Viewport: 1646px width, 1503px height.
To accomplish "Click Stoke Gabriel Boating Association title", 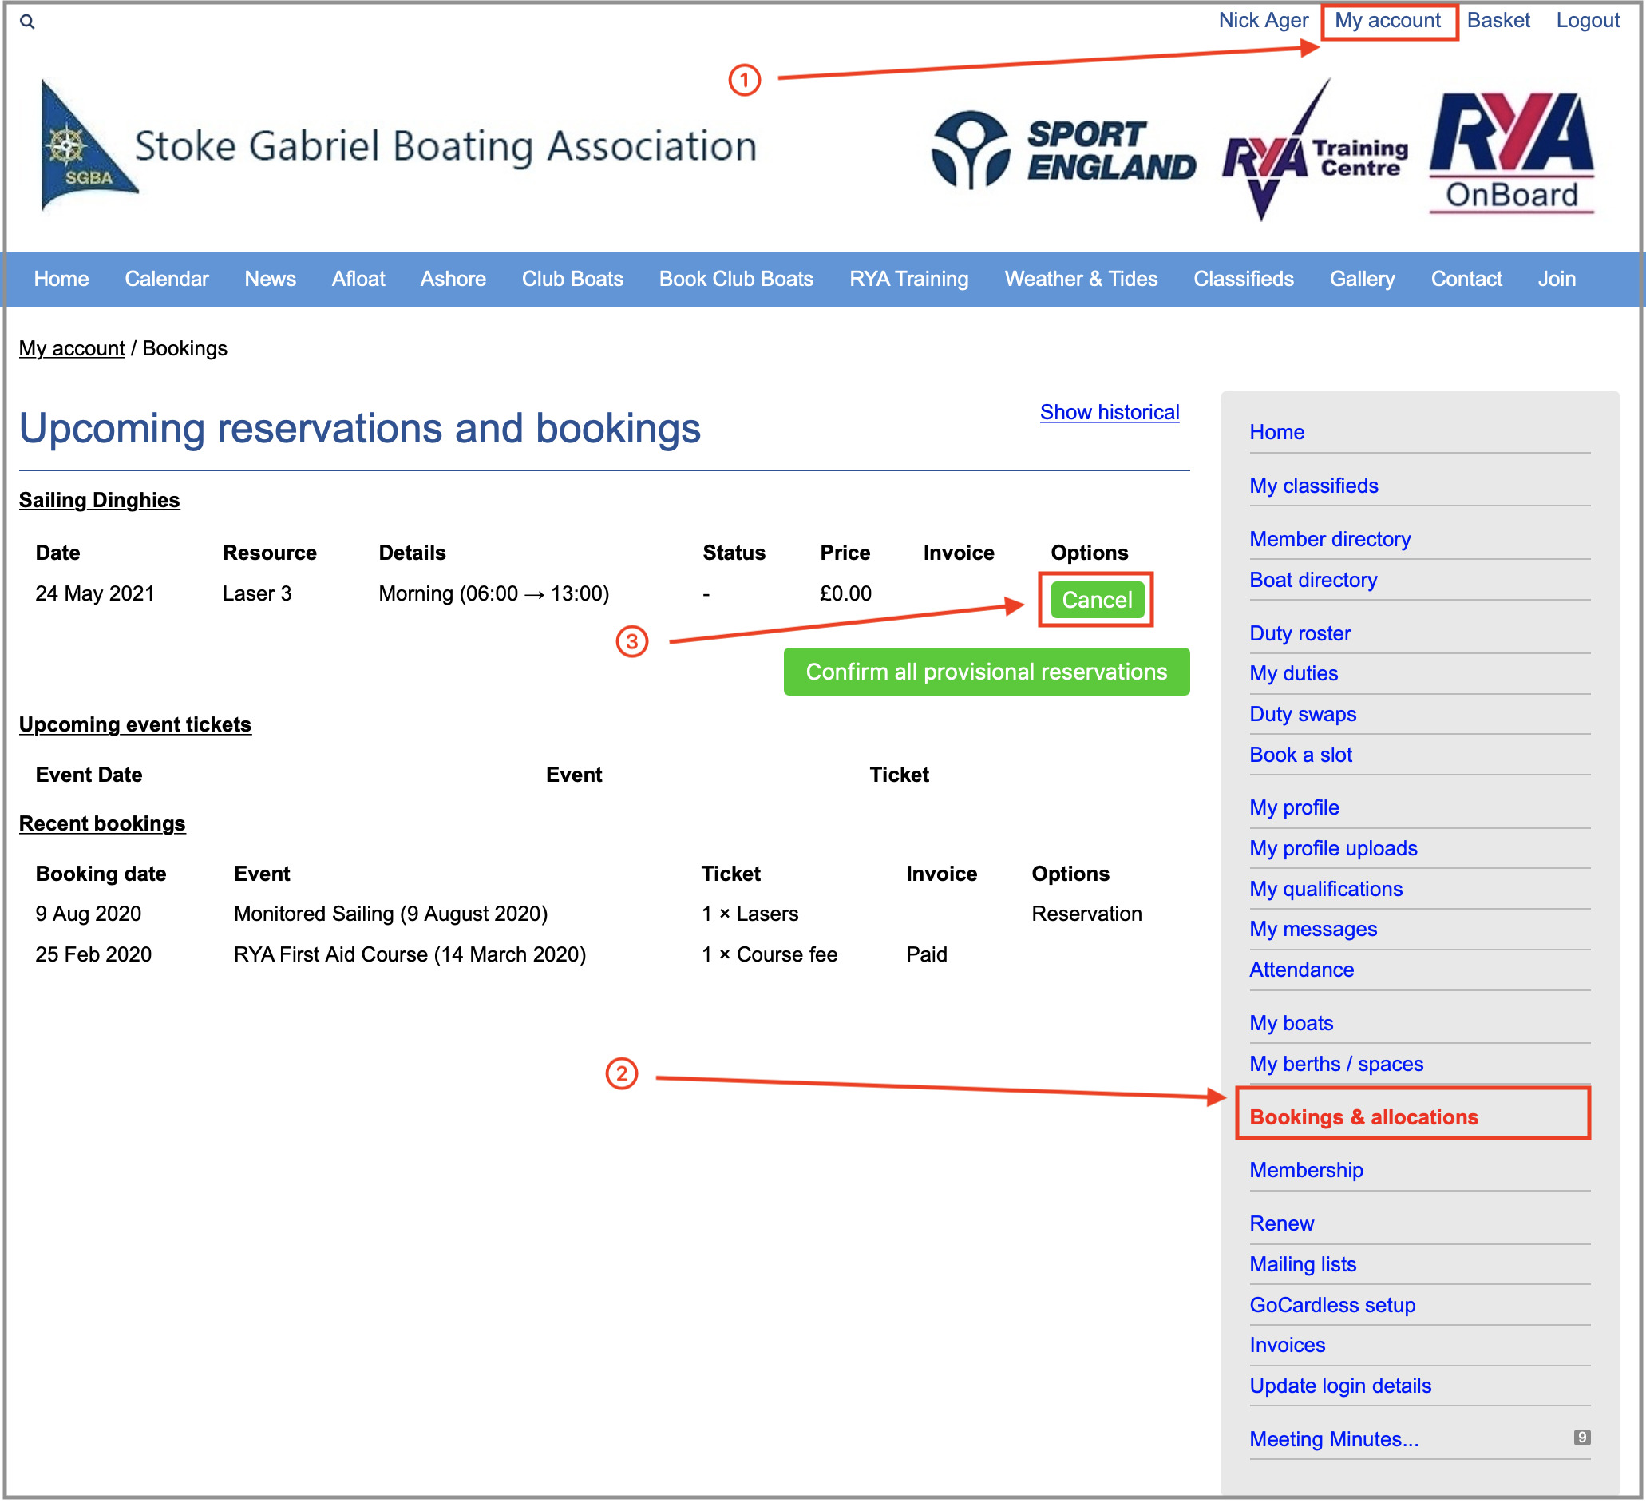I will point(445,146).
